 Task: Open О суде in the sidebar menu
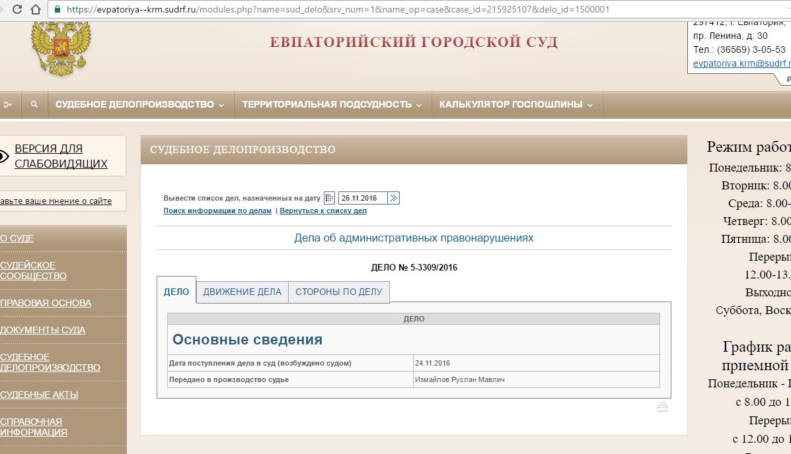click(17, 238)
